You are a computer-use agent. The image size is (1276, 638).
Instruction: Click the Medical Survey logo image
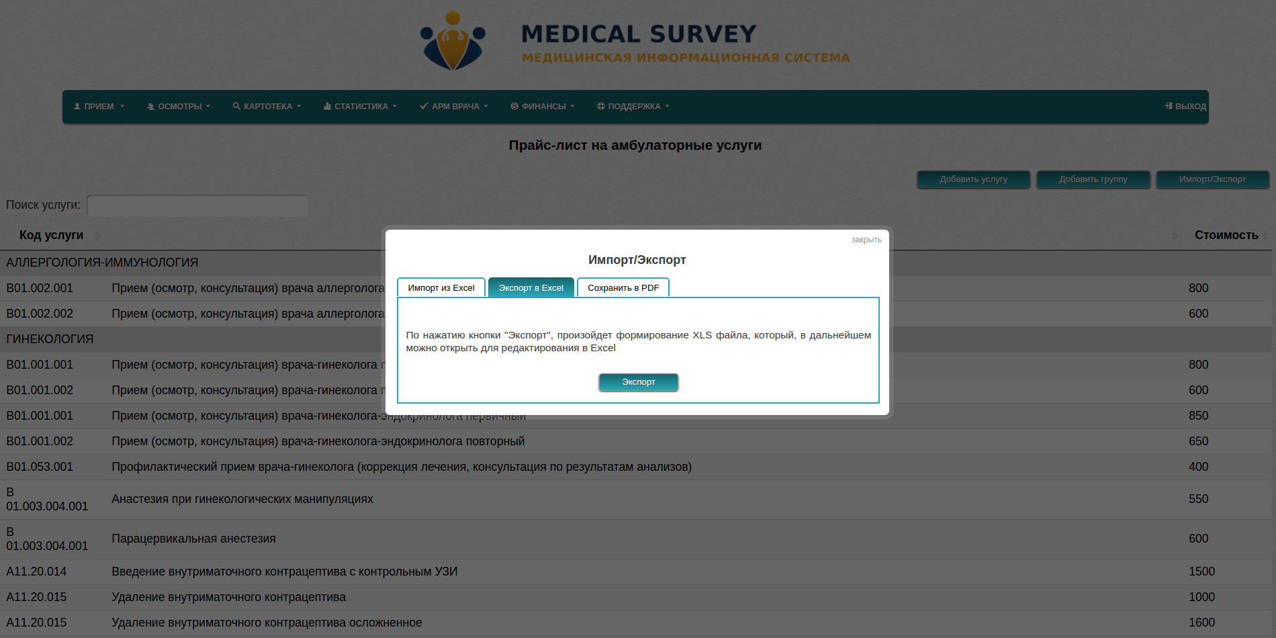[453, 42]
